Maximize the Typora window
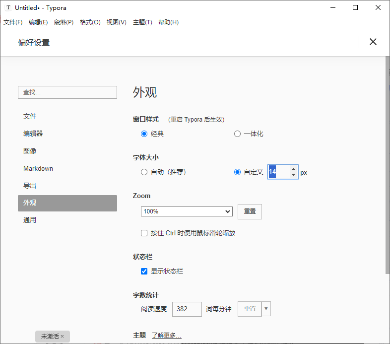Viewport: 390px width, 344px height. click(355, 8)
